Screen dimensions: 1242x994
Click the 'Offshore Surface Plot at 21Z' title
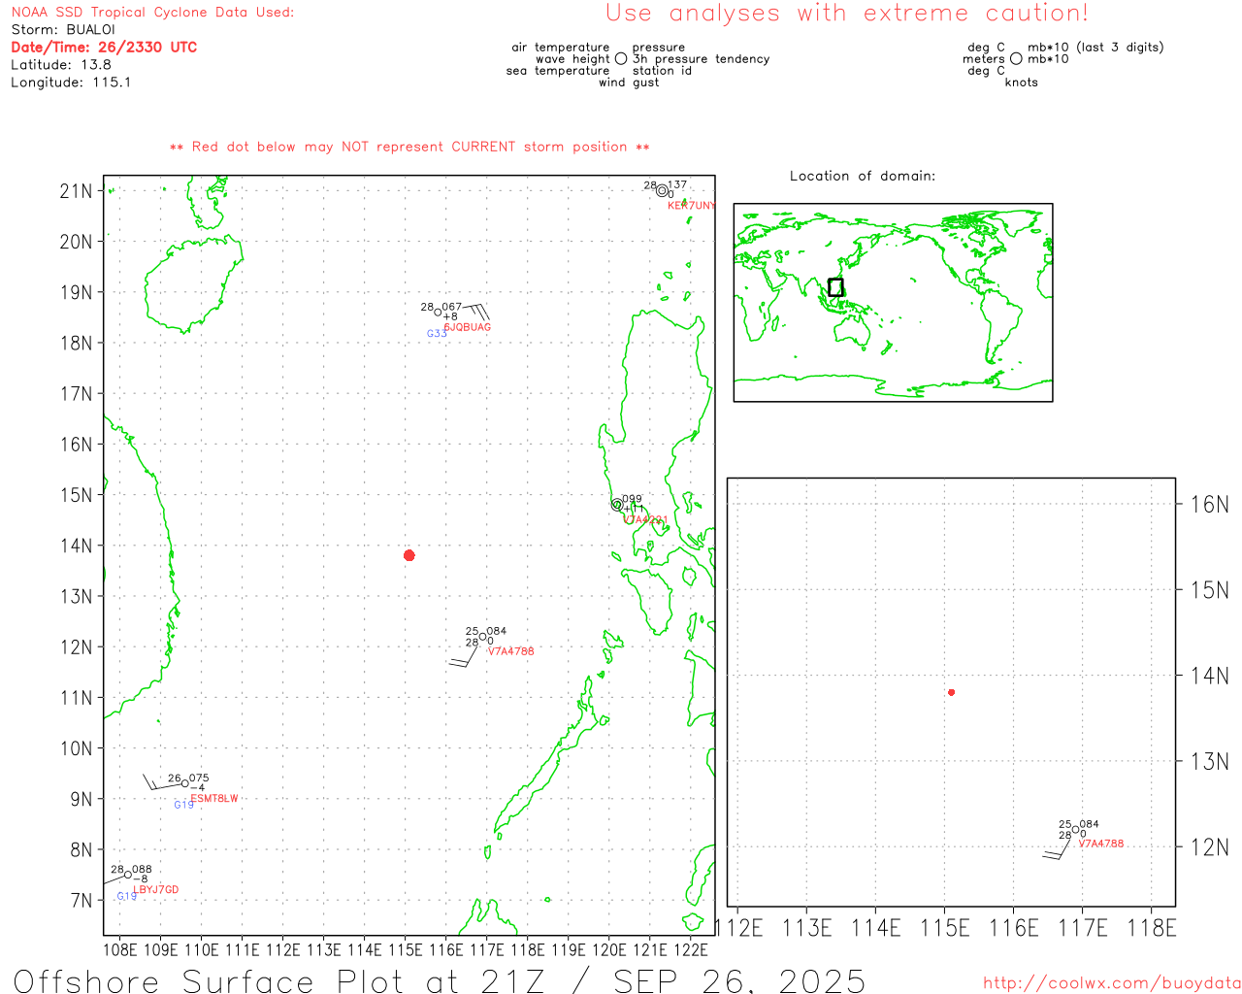pyautogui.click(x=279, y=981)
